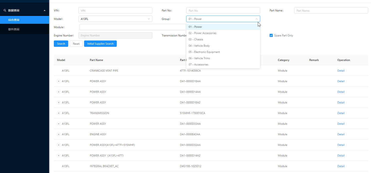Select 05 - Electronic Equipment group option
The height and width of the screenshot is (173, 371).
[223, 52]
